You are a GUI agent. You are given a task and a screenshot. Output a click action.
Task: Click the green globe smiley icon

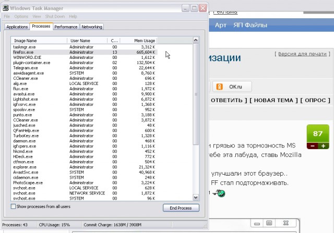221,193
